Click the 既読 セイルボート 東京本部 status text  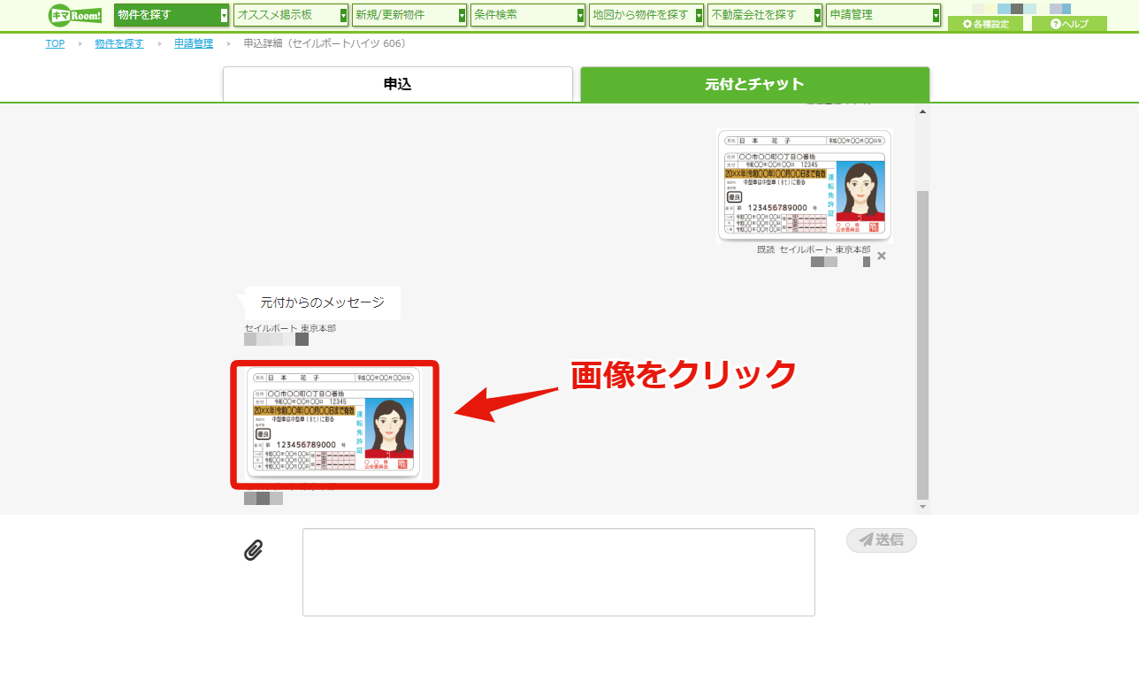pyautogui.click(x=814, y=249)
